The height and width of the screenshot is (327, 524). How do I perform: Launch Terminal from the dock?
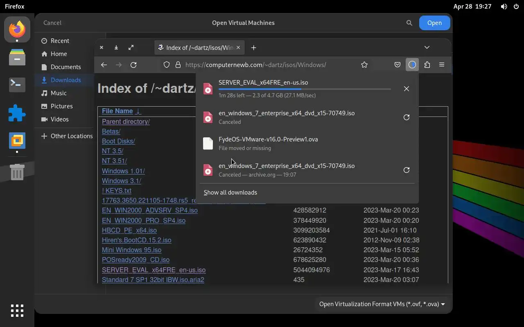point(17,85)
